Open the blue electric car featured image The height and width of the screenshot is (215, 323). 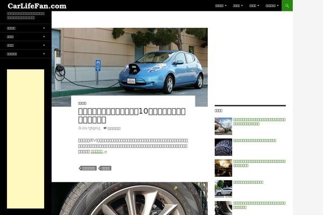tap(130, 62)
